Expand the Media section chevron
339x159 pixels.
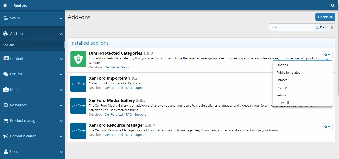(x=61, y=90)
